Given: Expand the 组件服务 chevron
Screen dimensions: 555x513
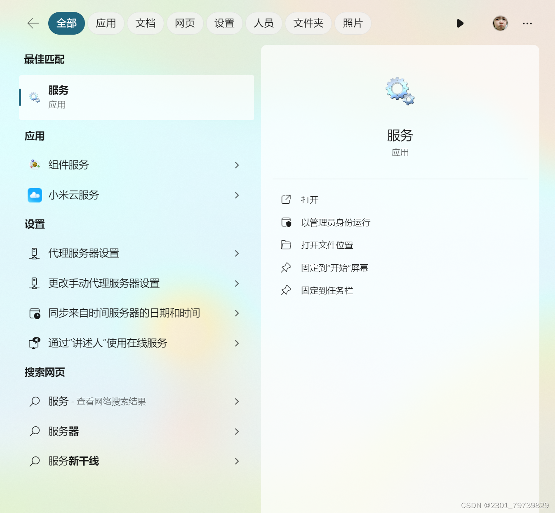Looking at the screenshot, I should (237, 165).
